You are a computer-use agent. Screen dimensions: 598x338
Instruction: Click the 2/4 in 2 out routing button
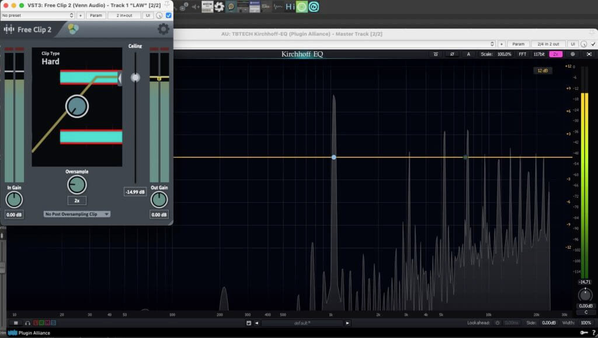tap(548, 44)
